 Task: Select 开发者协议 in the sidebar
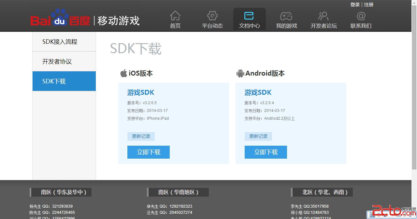(64, 61)
